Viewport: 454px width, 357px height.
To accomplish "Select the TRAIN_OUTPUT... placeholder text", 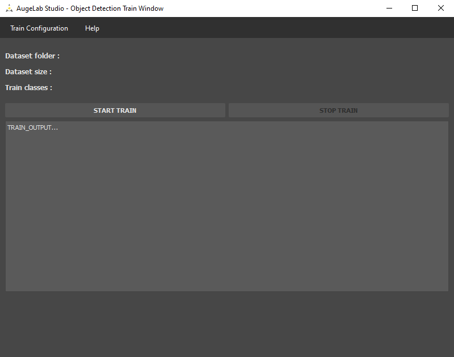I will (x=32, y=127).
